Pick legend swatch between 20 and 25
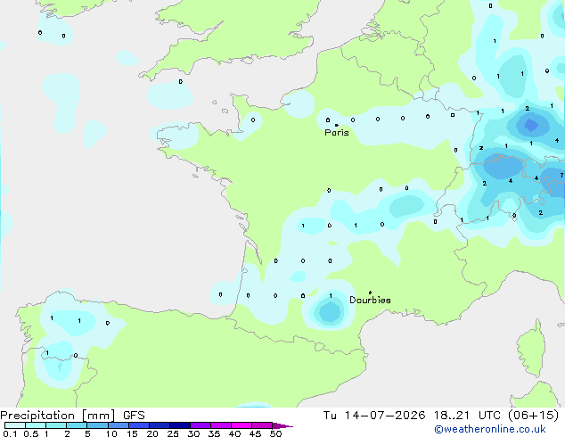Screen dimensions: 565x437 click(160, 425)
